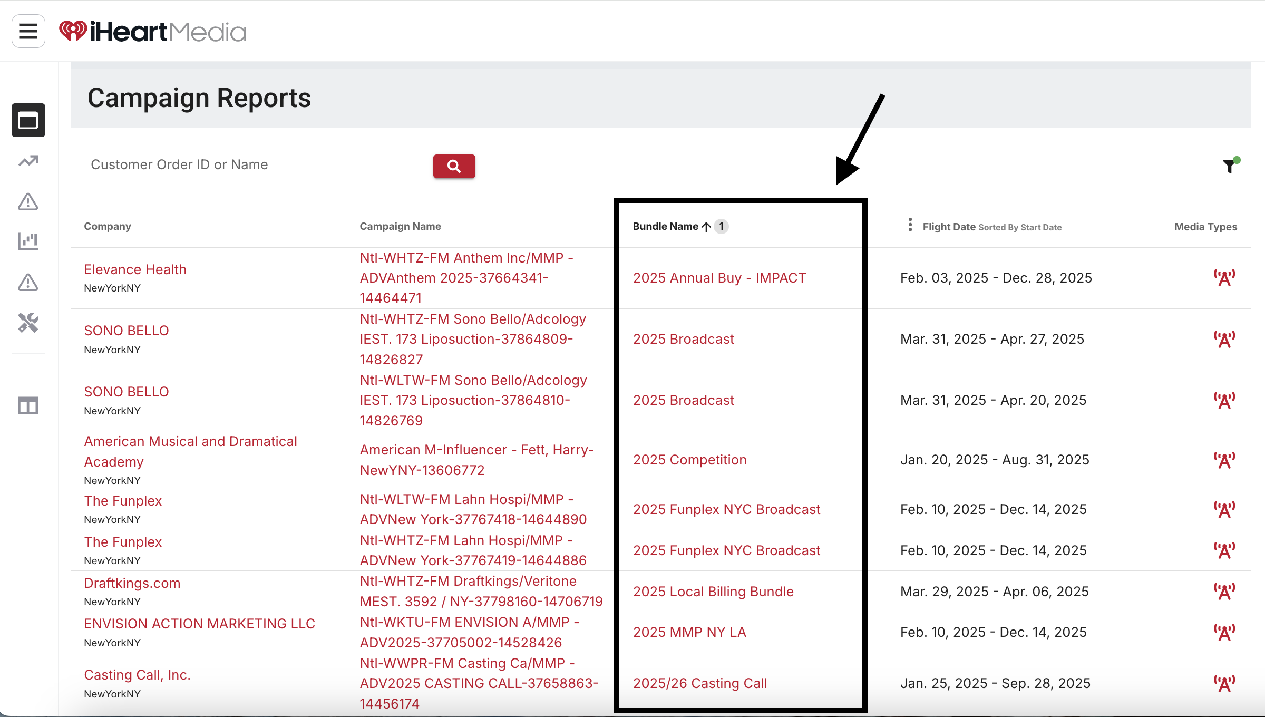The width and height of the screenshot is (1265, 717).
Task: Open the 2025/26 Casting Call bundle
Action: [700, 684]
